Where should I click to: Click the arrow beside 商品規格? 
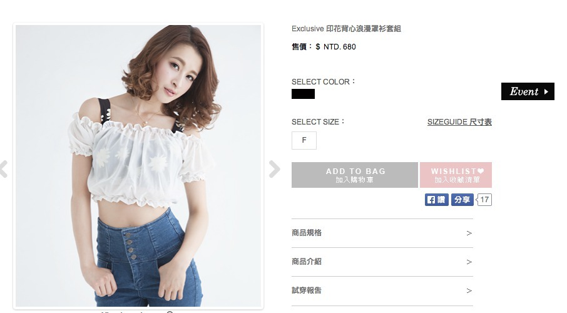click(x=469, y=233)
